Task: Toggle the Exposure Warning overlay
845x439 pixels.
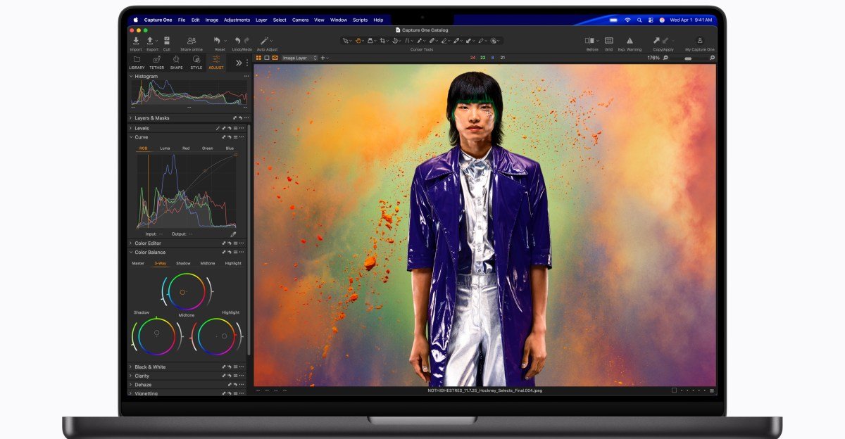Action: (630, 40)
